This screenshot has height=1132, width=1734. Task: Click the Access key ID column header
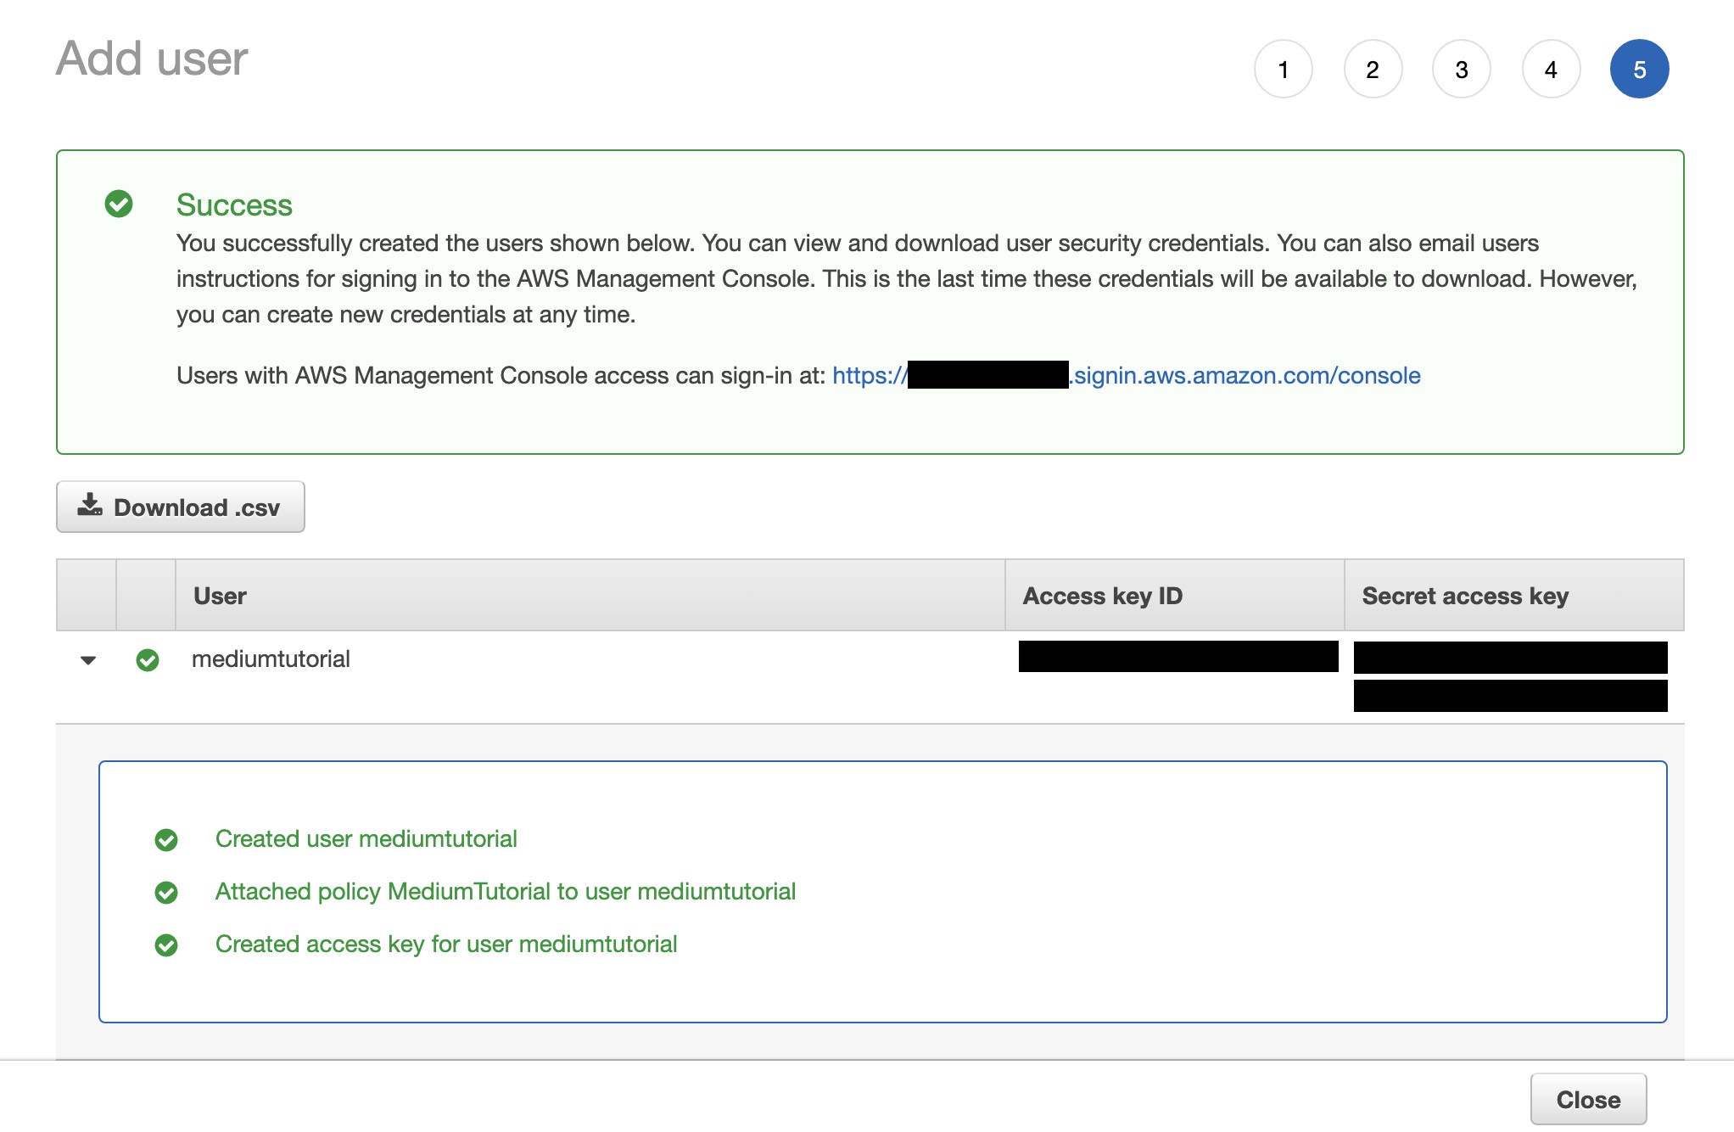point(1102,596)
